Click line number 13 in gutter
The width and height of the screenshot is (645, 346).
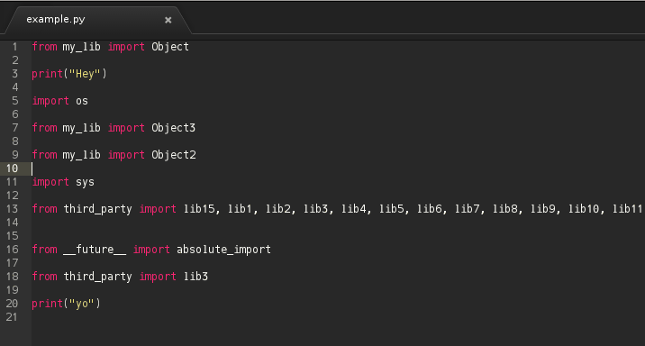[x=12, y=209]
